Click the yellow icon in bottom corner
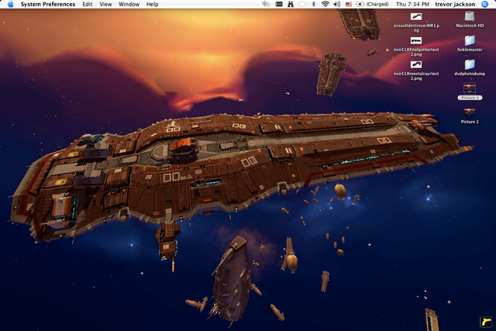 pos(486,319)
